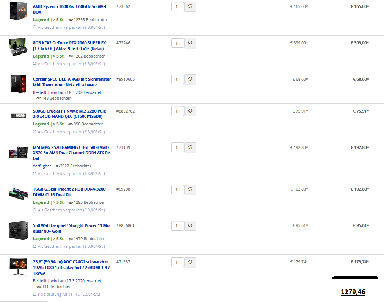Click quantity field for MSI X570 mainboard
Screen dimensions: 384x302
[x=177, y=147]
